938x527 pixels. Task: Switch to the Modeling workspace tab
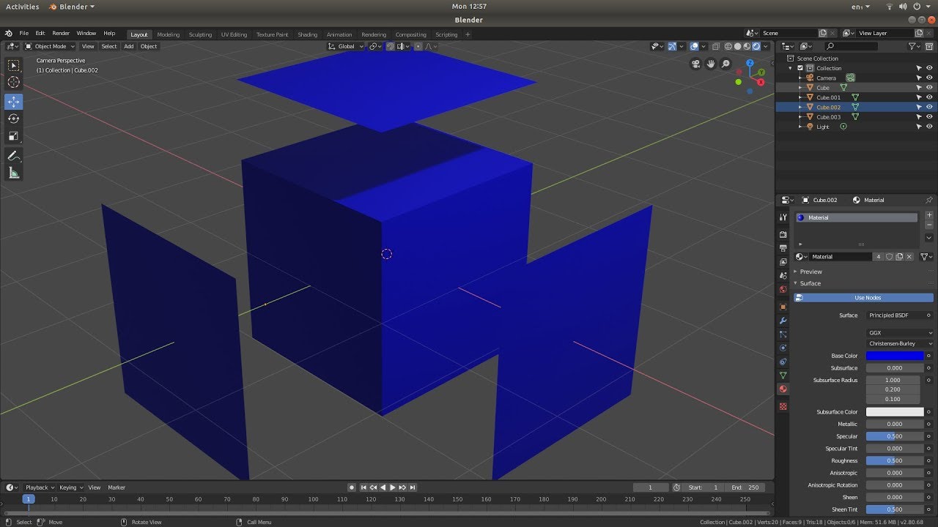169,34
